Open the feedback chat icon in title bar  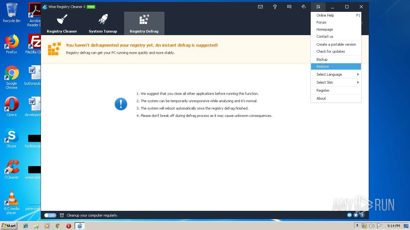coord(289,7)
